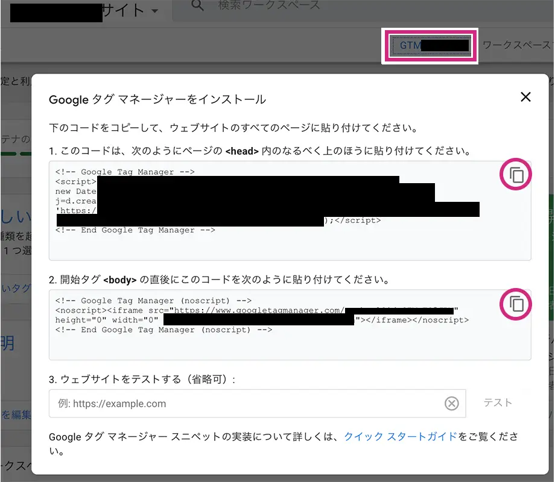555x482 pixels.
Task: Copy the body noscript snippet
Action: tap(516, 304)
